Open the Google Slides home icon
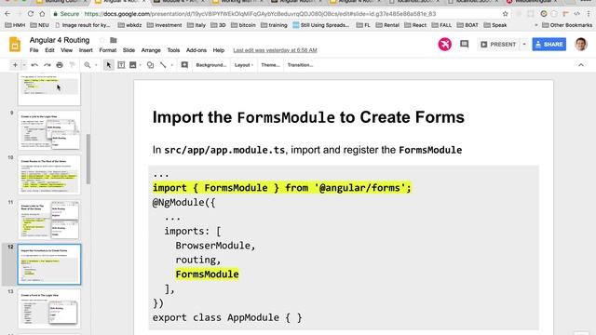Screen dimensions: 596x335 click(15, 45)
